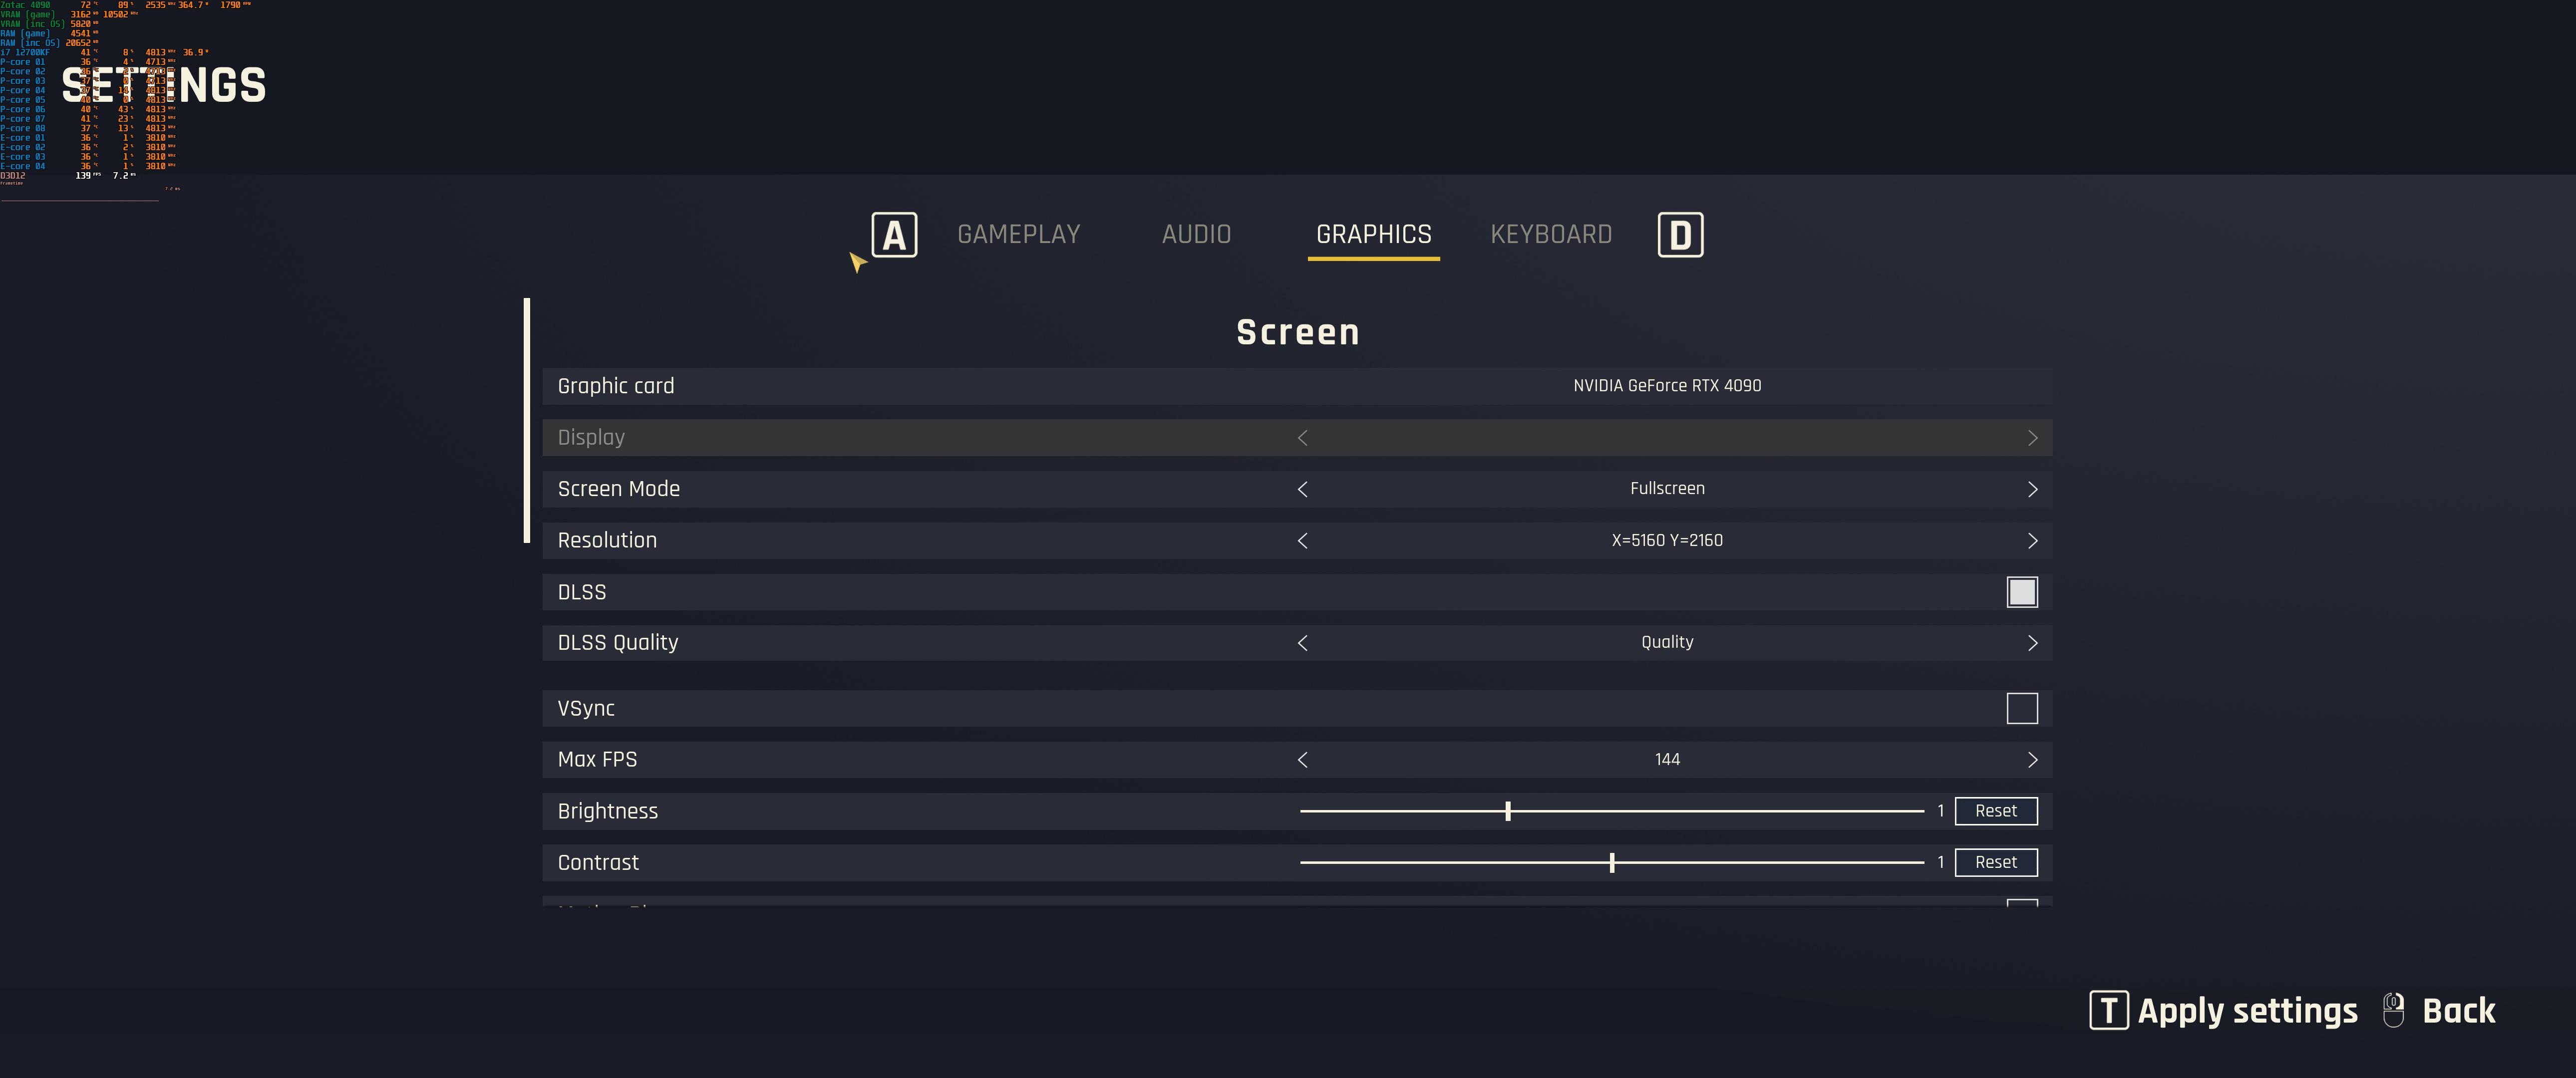Toggle the DLSS checkbox

click(2021, 592)
